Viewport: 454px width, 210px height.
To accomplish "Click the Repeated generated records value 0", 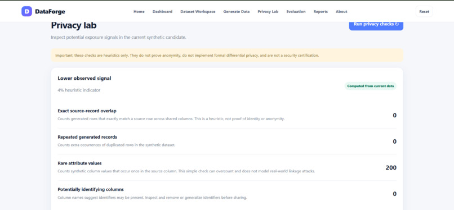I will [x=394, y=141].
